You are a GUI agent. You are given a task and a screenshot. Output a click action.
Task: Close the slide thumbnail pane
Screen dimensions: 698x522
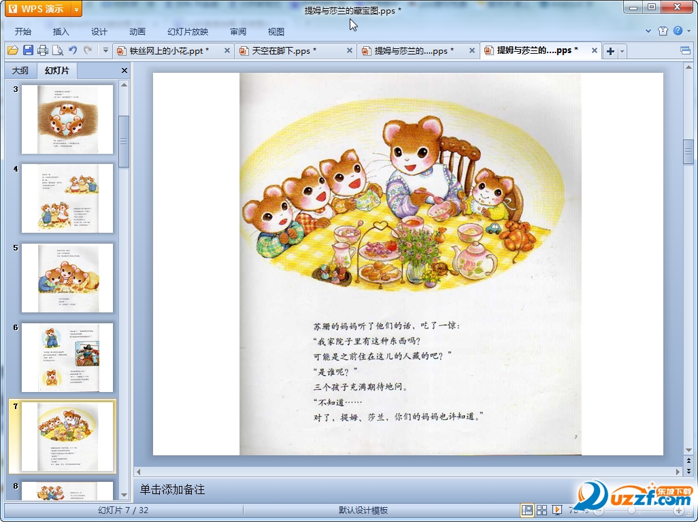[x=124, y=70]
